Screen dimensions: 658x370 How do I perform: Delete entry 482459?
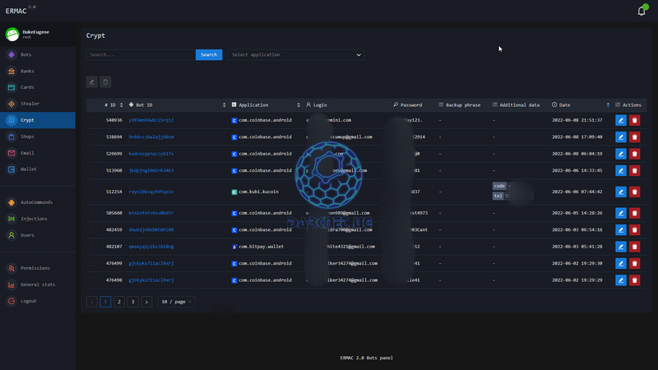pos(634,230)
